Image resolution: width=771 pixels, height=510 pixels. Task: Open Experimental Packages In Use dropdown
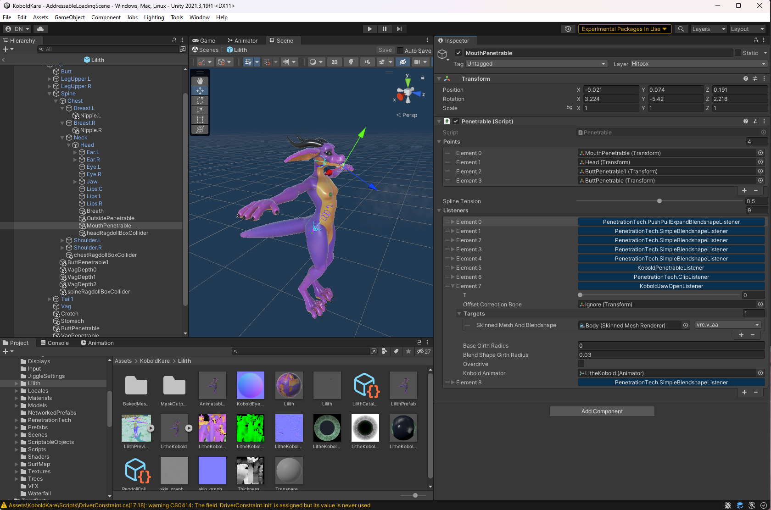pyautogui.click(x=625, y=29)
